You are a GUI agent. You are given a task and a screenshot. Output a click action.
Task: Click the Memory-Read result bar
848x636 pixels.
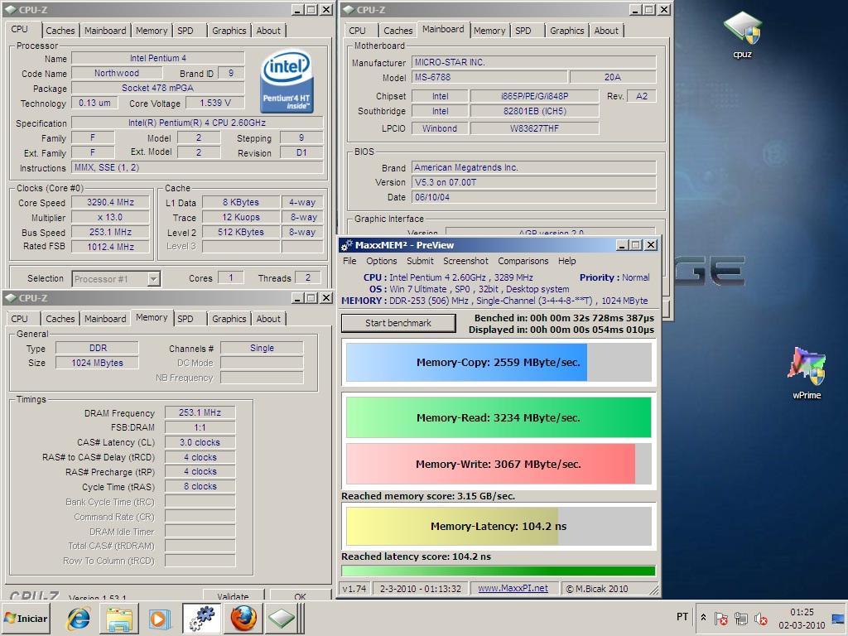pyautogui.click(x=498, y=417)
